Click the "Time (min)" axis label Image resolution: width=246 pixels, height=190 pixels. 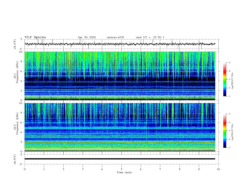pos(124,172)
